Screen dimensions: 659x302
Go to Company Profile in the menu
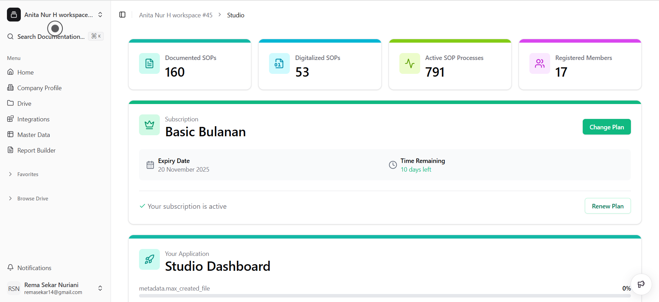pyautogui.click(x=39, y=88)
